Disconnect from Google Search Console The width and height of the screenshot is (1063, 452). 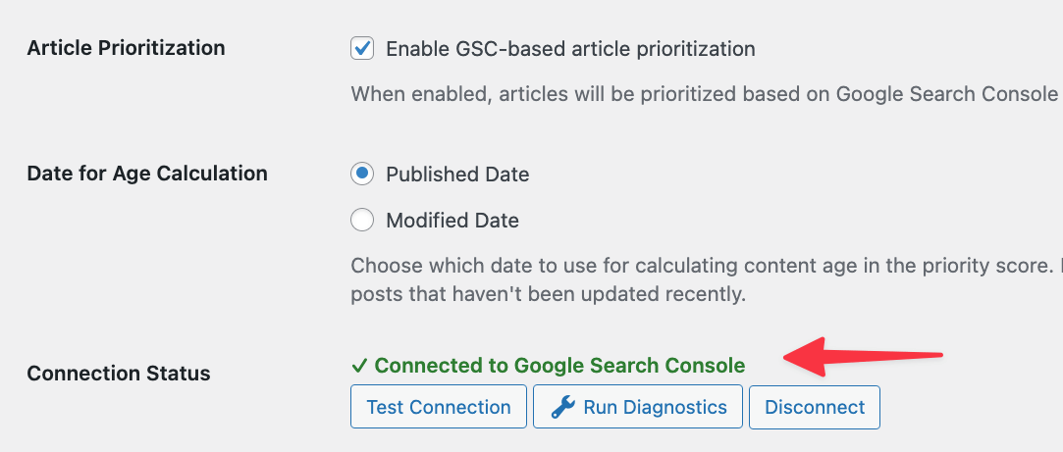[815, 407]
